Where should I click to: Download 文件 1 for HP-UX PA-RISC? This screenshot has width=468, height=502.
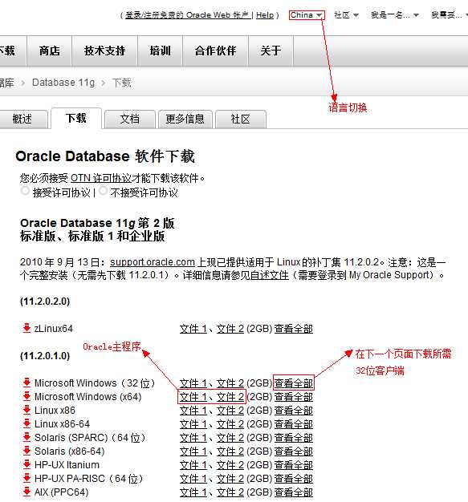click(x=193, y=479)
